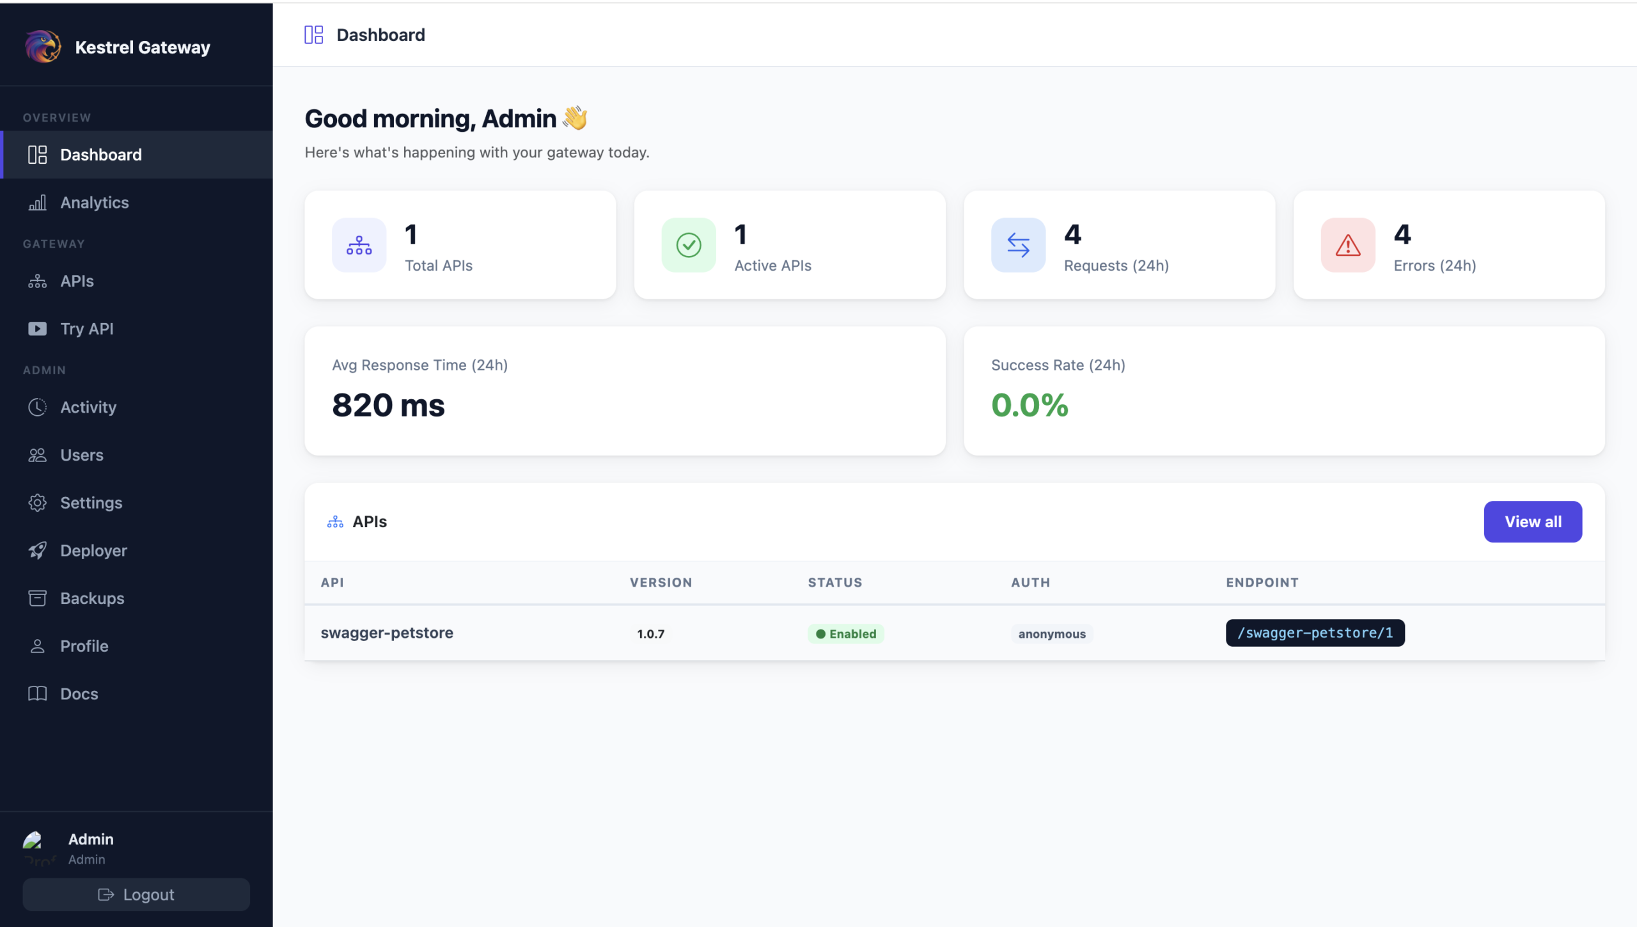Click the Active APIs checkmark icon
This screenshot has height=927, width=1637.
tap(689, 245)
